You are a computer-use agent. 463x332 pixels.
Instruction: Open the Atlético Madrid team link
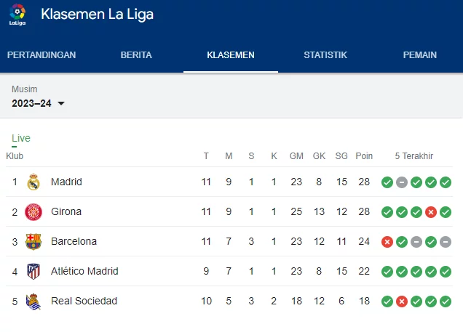pos(84,271)
